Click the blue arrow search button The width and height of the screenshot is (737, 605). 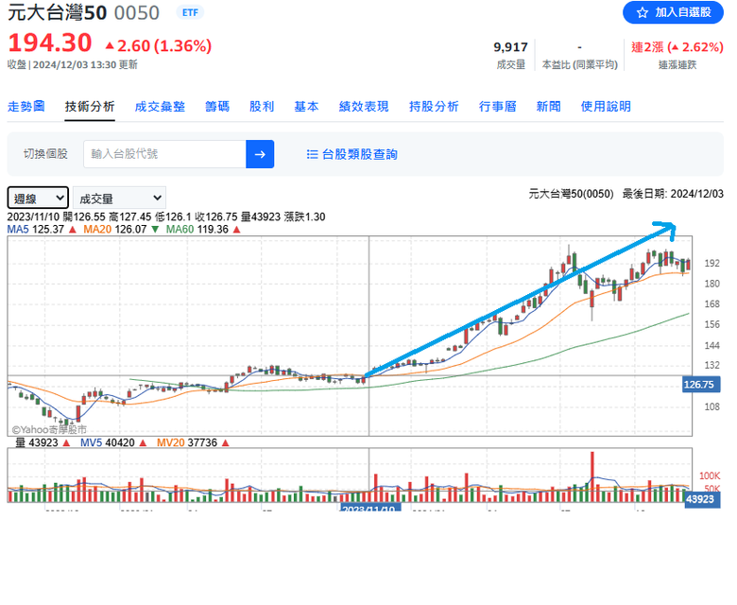(260, 154)
